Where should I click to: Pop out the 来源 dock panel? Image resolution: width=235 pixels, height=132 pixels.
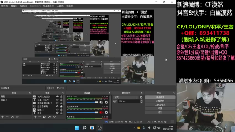point(63,93)
